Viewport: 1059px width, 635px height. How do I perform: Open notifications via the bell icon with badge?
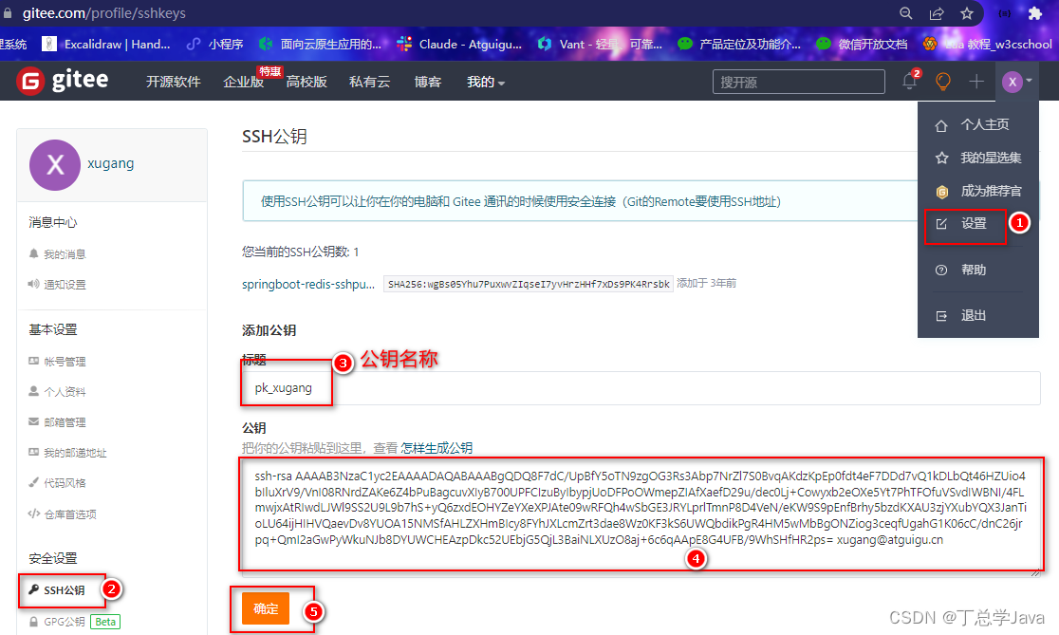pos(908,81)
